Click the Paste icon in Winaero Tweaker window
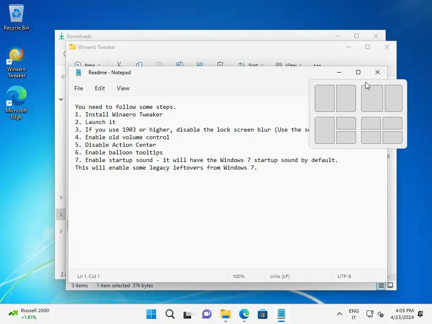The height and width of the screenshot is (324, 432). click(x=159, y=64)
